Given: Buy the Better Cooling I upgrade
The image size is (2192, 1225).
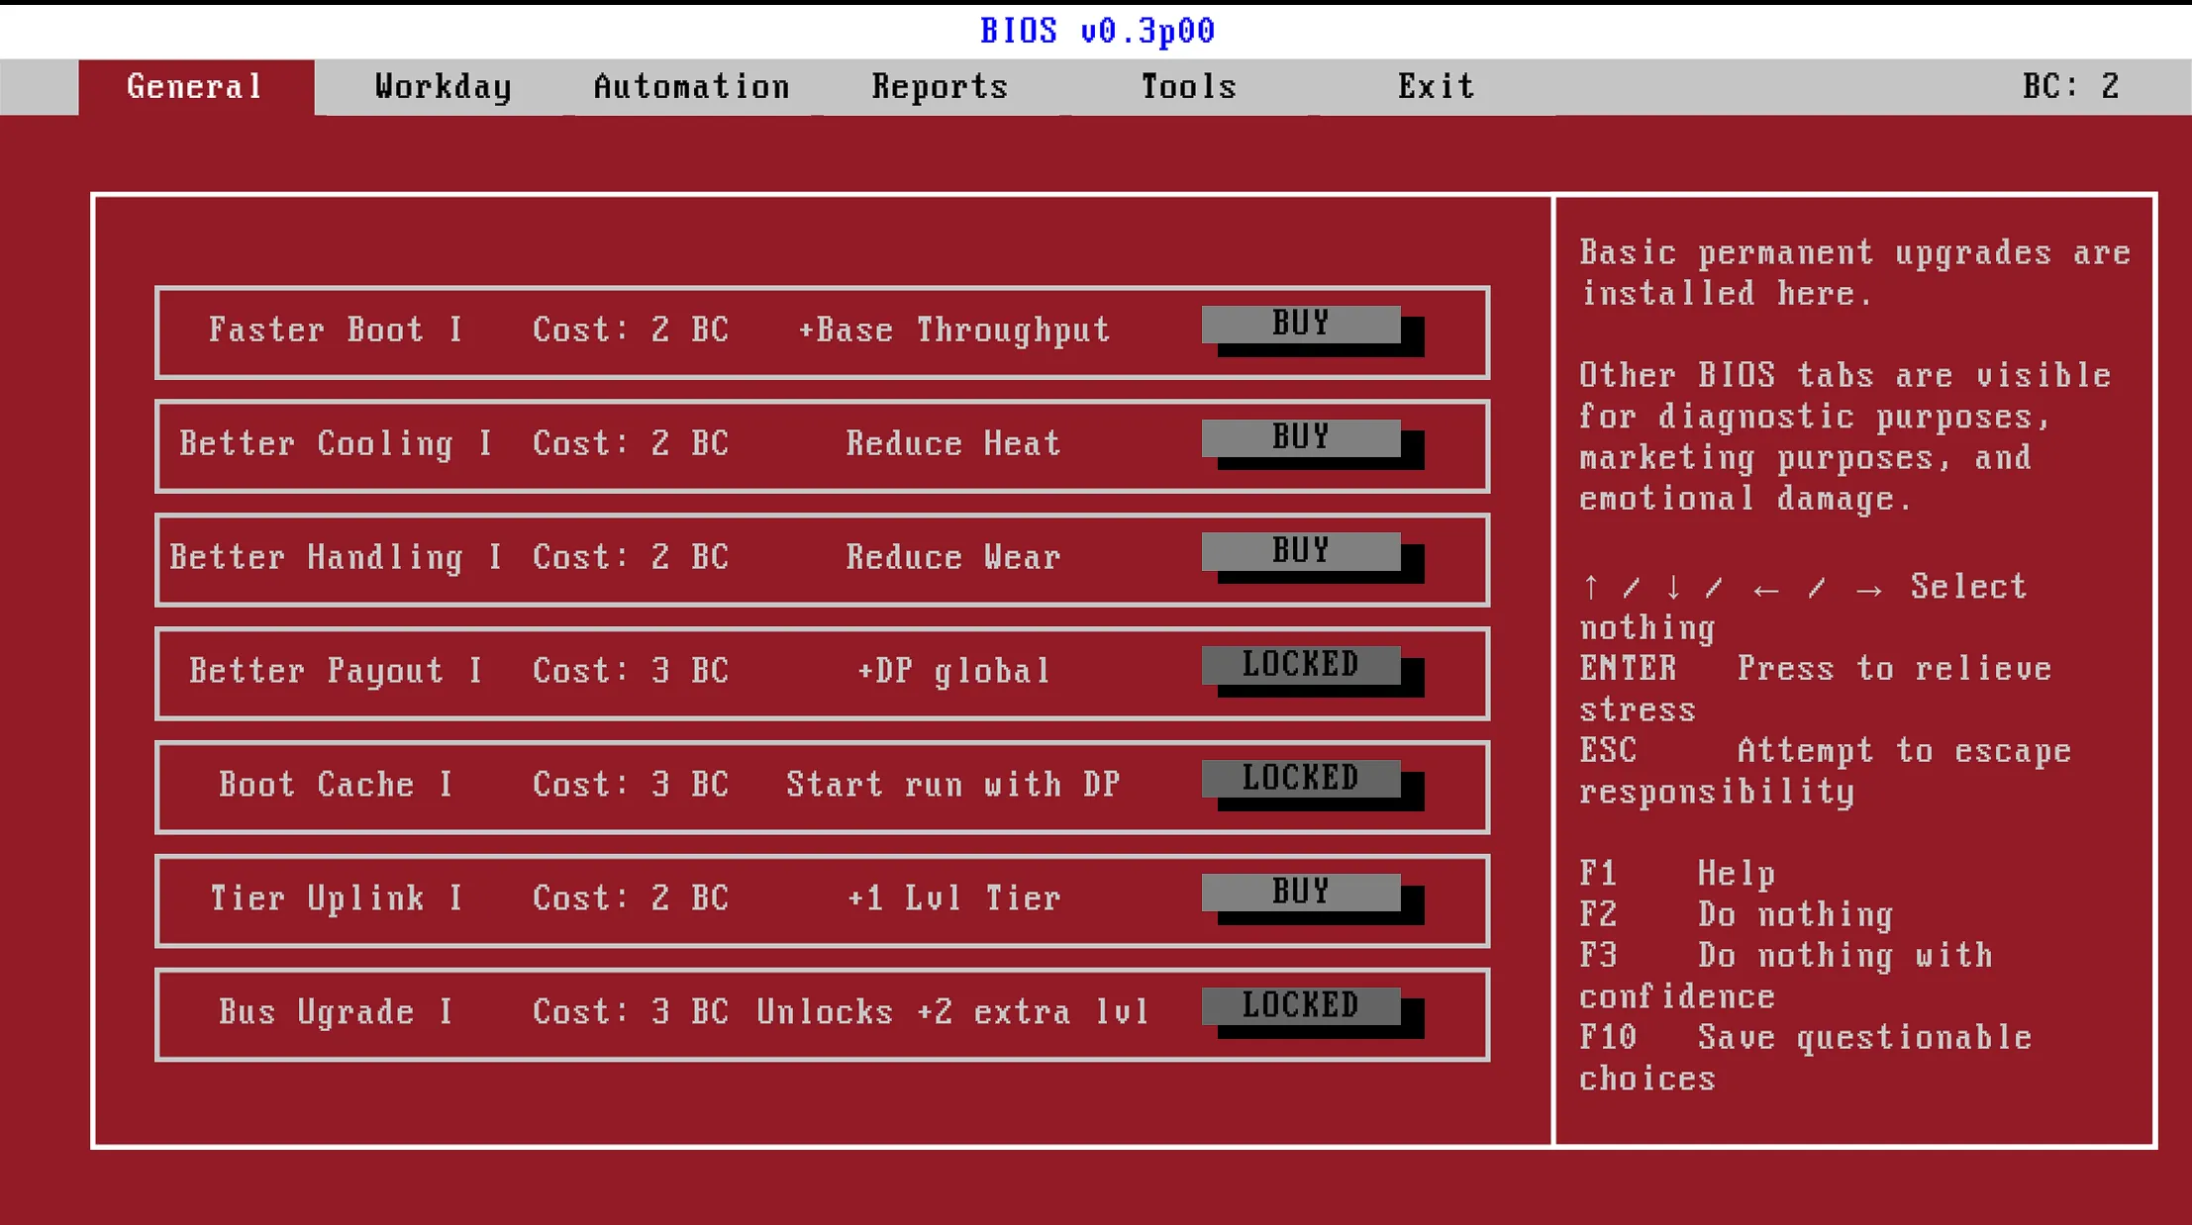Looking at the screenshot, I should (1301, 438).
